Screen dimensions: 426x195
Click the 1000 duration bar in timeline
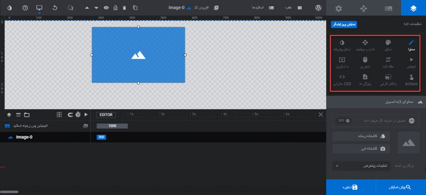[112, 126]
